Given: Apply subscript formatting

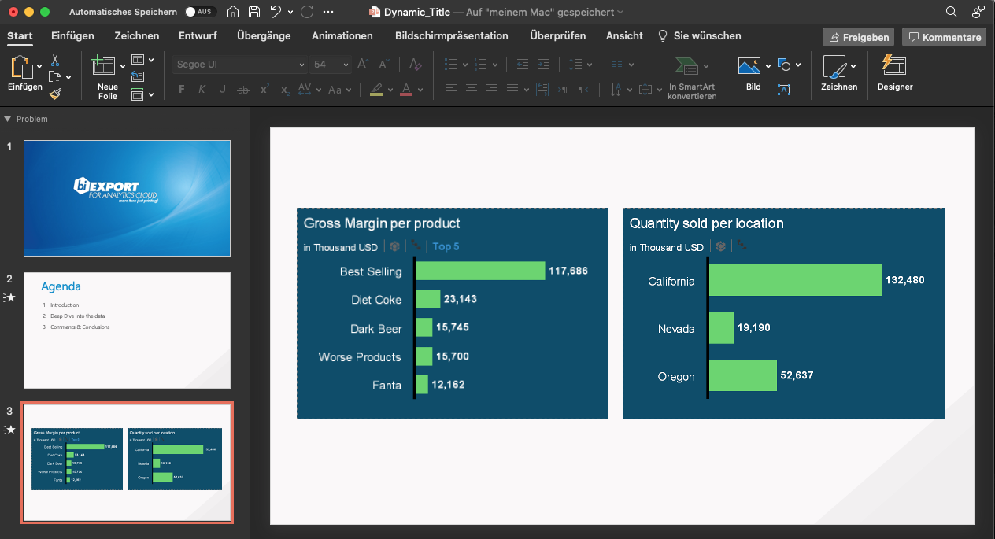Looking at the screenshot, I should (x=285, y=90).
